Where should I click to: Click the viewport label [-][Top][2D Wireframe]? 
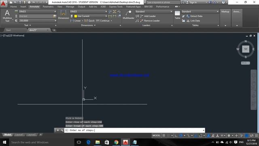[13, 36]
